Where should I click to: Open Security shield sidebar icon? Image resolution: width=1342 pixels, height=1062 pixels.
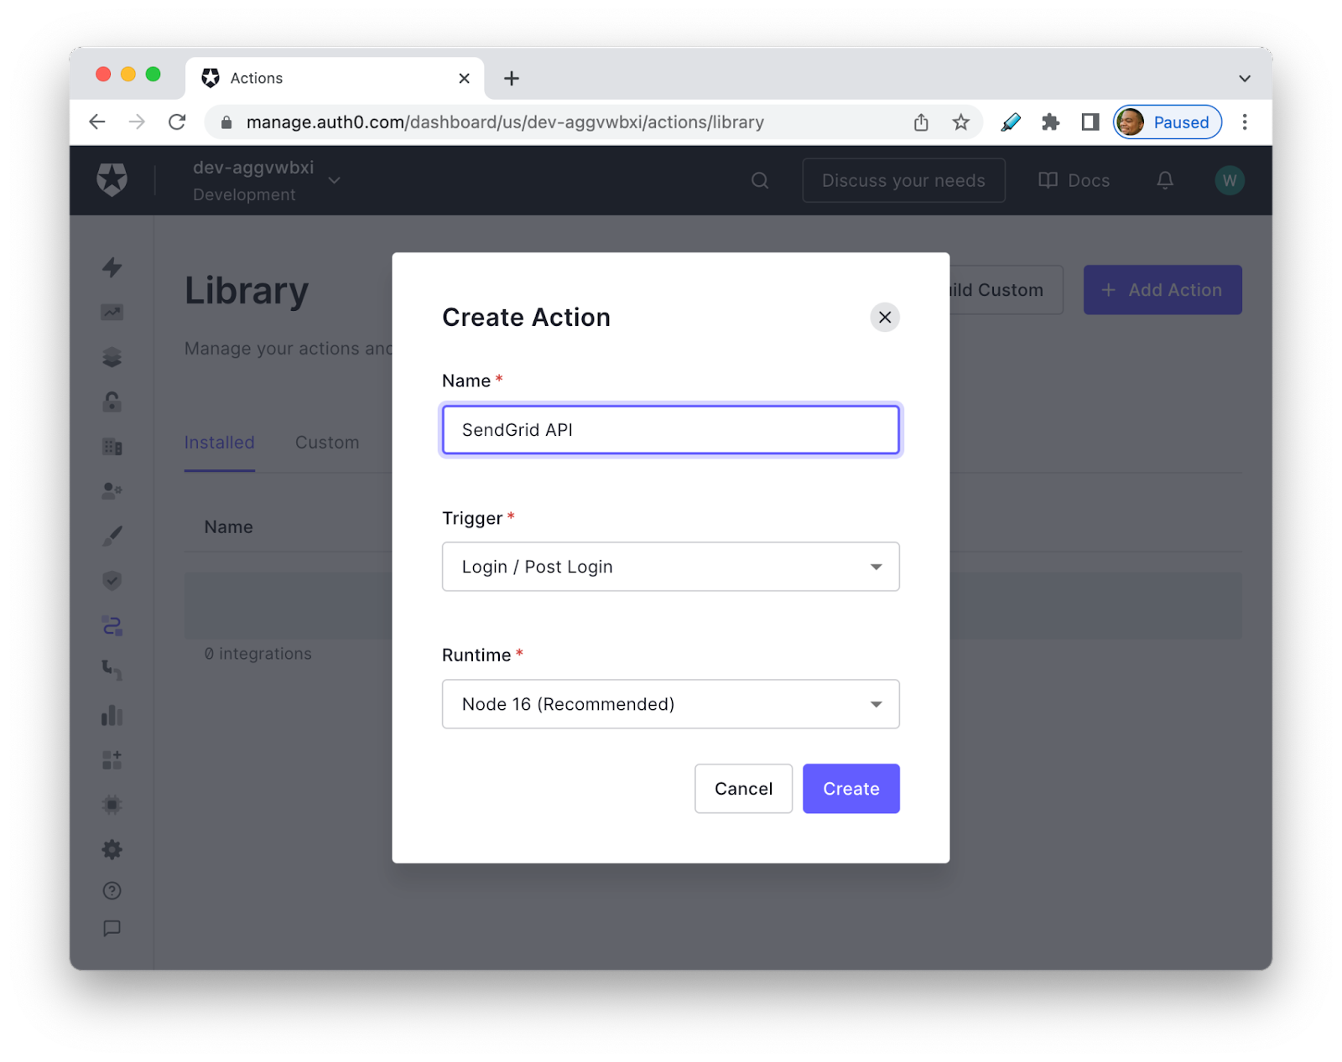(112, 581)
